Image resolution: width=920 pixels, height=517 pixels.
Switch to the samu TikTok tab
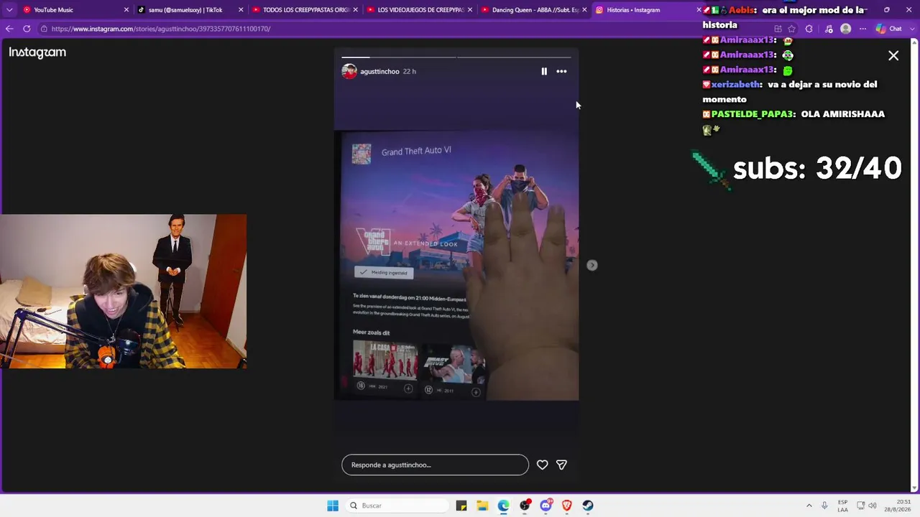190,10
